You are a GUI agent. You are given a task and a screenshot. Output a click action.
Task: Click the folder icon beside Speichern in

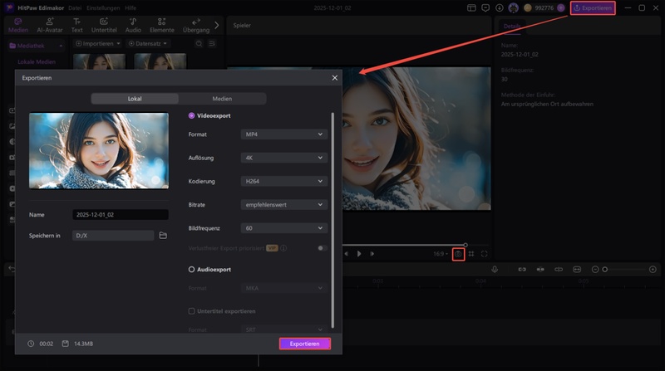[x=163, y=236]
